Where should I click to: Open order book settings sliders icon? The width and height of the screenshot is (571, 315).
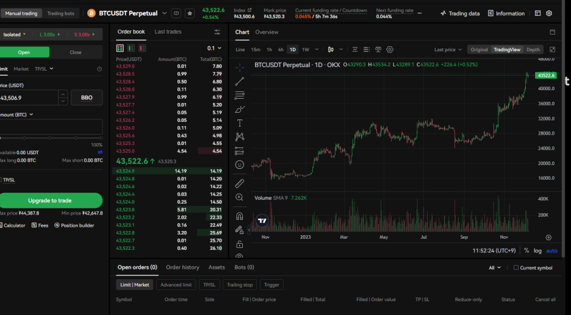[217, 32]
